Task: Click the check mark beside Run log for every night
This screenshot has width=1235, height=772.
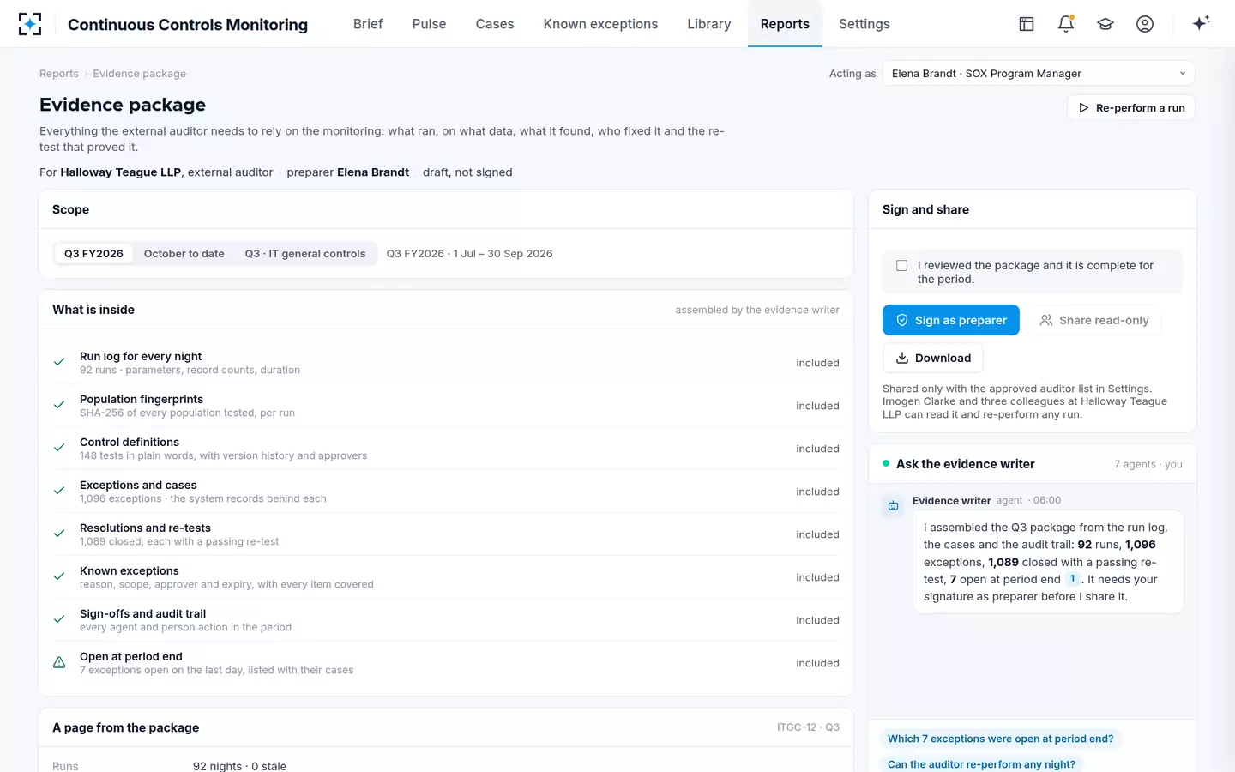Action: point(59,362)
